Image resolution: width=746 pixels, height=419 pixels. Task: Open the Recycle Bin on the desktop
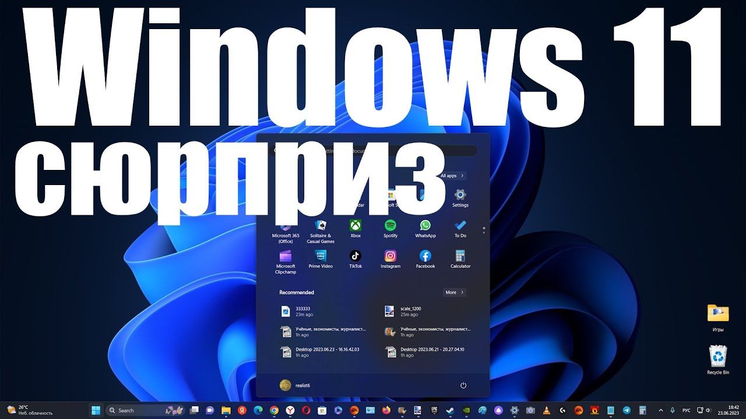coord(718,360)
